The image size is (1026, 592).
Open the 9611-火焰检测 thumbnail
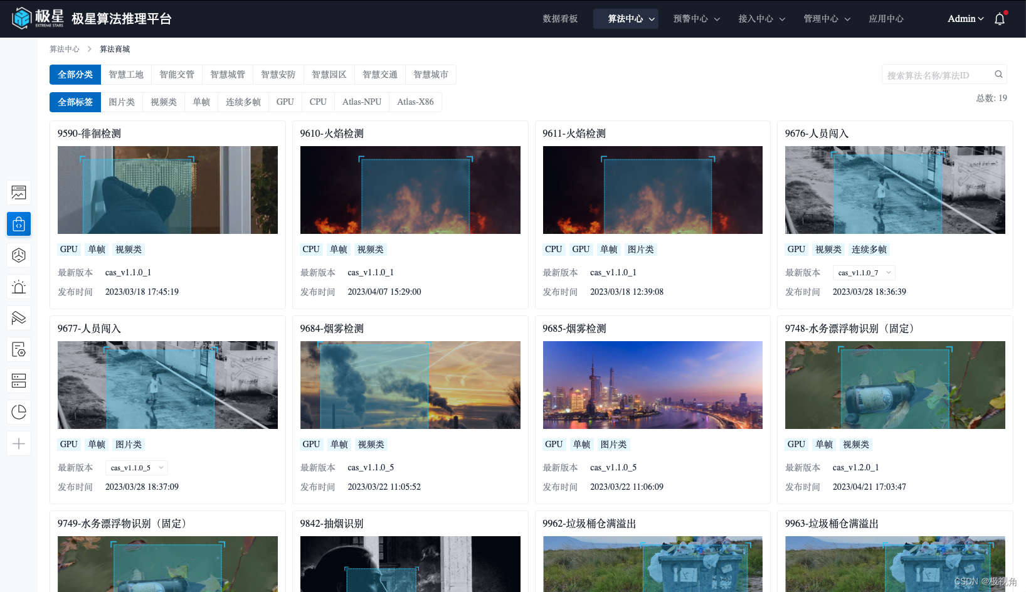[x=653, y=190]
